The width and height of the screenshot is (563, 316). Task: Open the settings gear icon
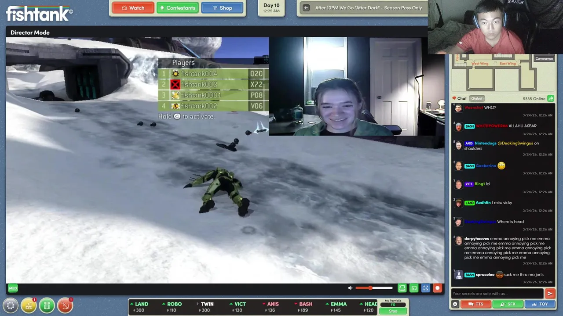pos(11,305)
